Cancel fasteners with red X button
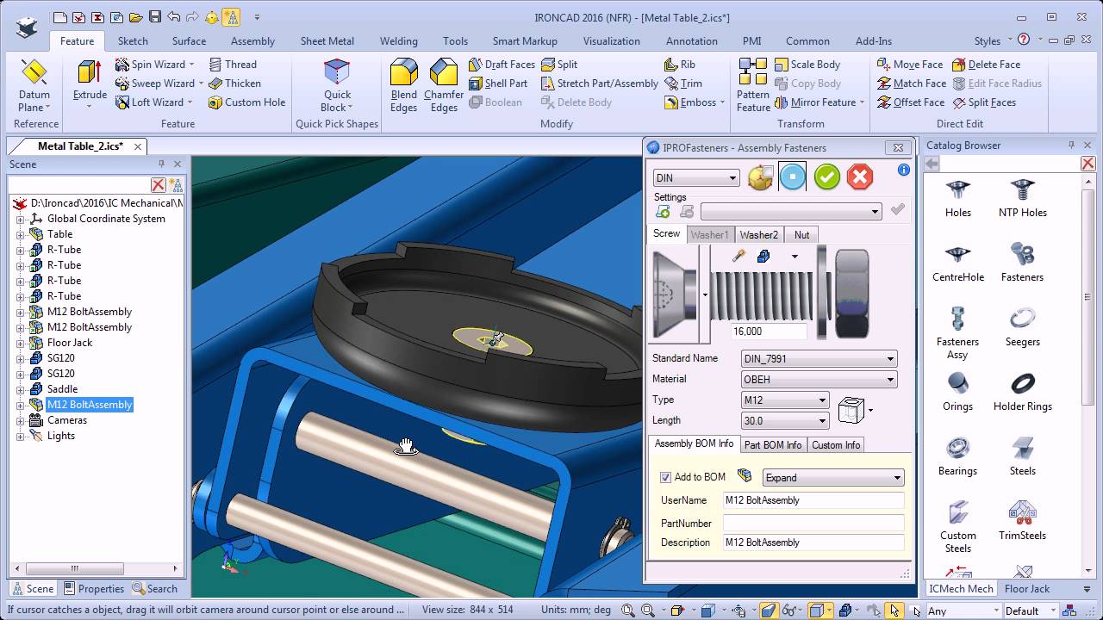 tap(859, 177)
